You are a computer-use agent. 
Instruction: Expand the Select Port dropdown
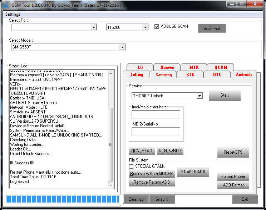(94, 27)
